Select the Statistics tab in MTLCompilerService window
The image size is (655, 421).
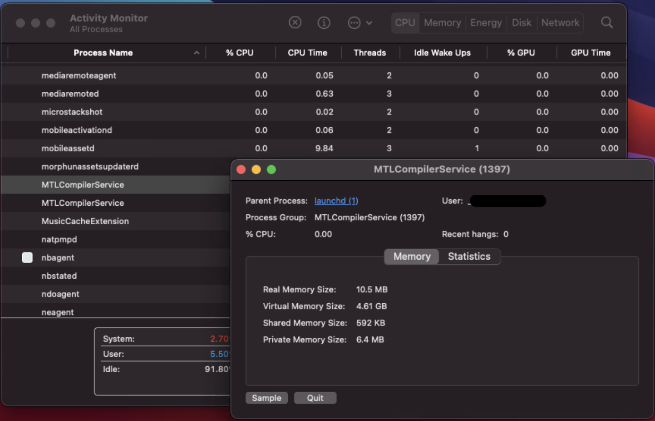pyautogui.click(x=469, y=256)
